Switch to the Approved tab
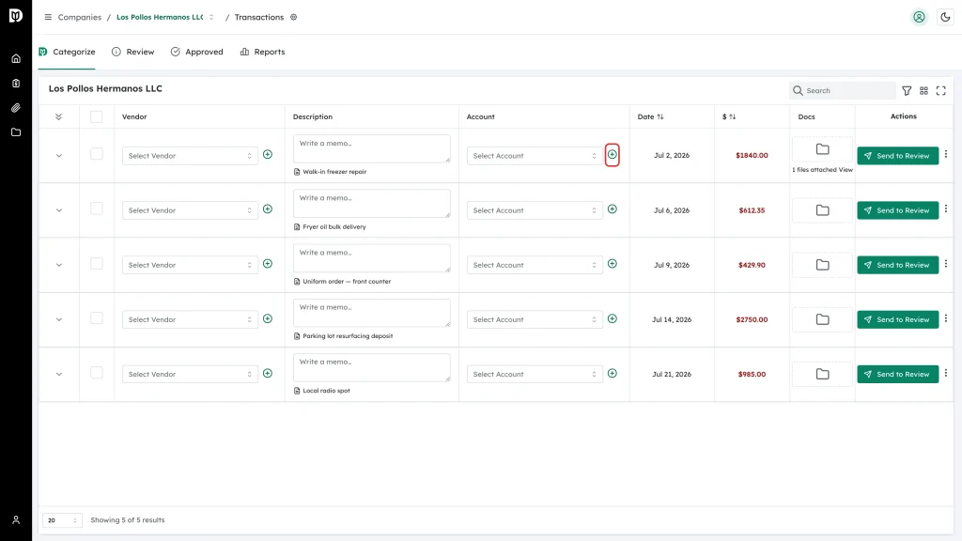This screenshot has height=541, width=962. 197,52
